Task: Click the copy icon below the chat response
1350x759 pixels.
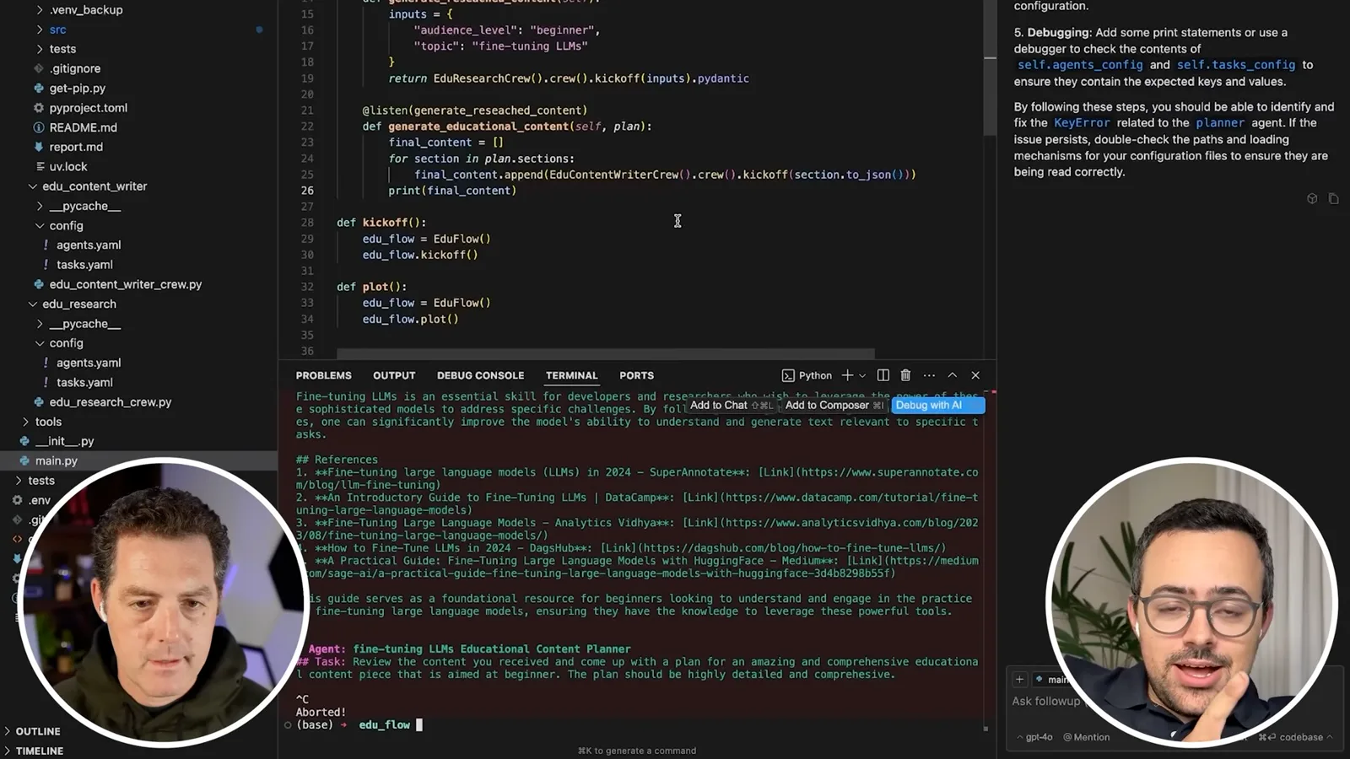Action: [1333, 199]
